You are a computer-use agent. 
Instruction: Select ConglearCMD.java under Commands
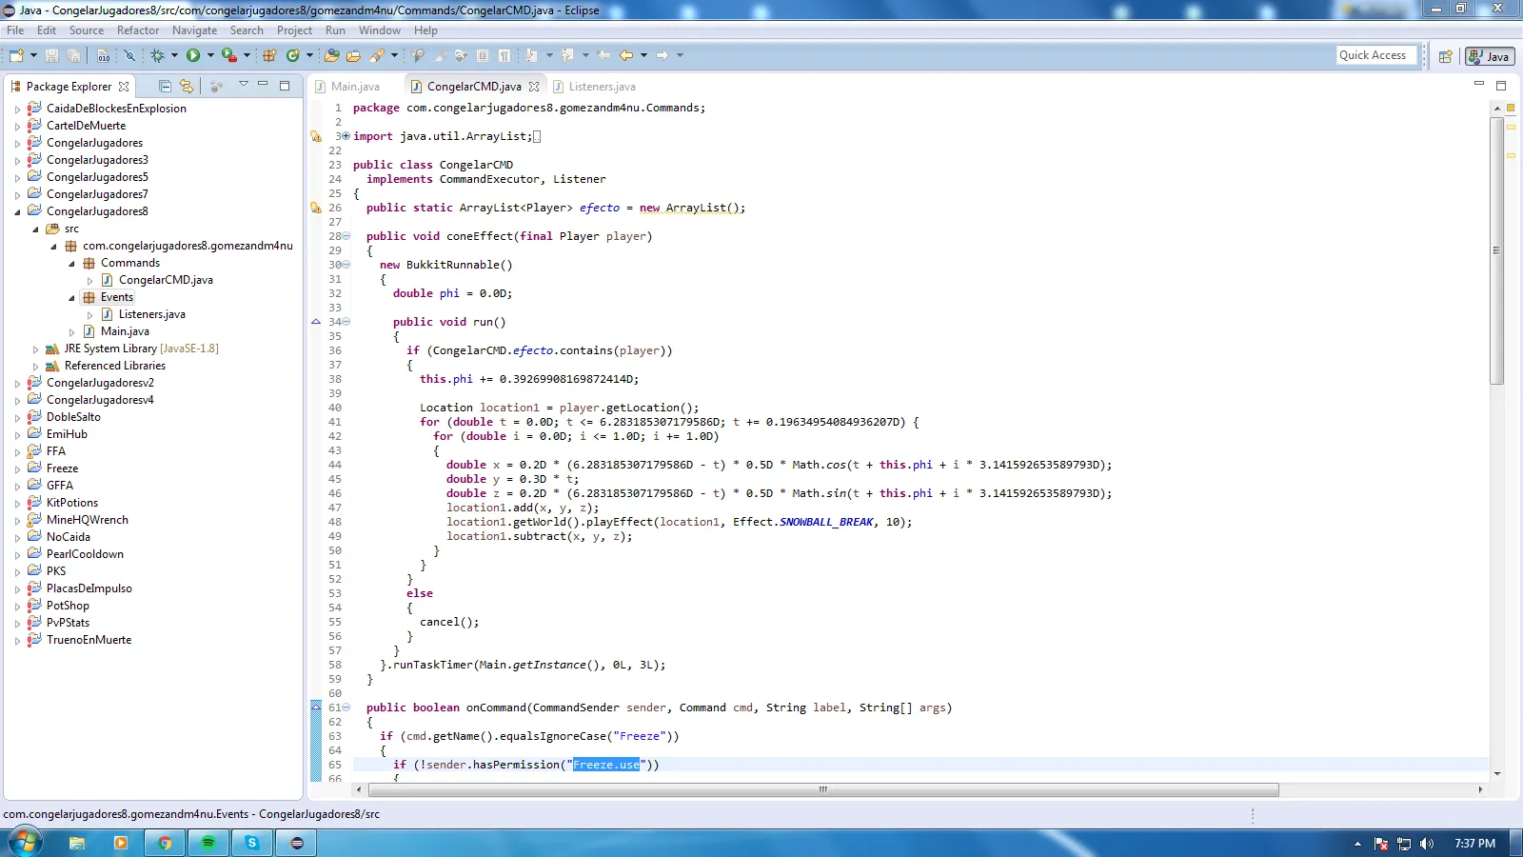(166, 280)
